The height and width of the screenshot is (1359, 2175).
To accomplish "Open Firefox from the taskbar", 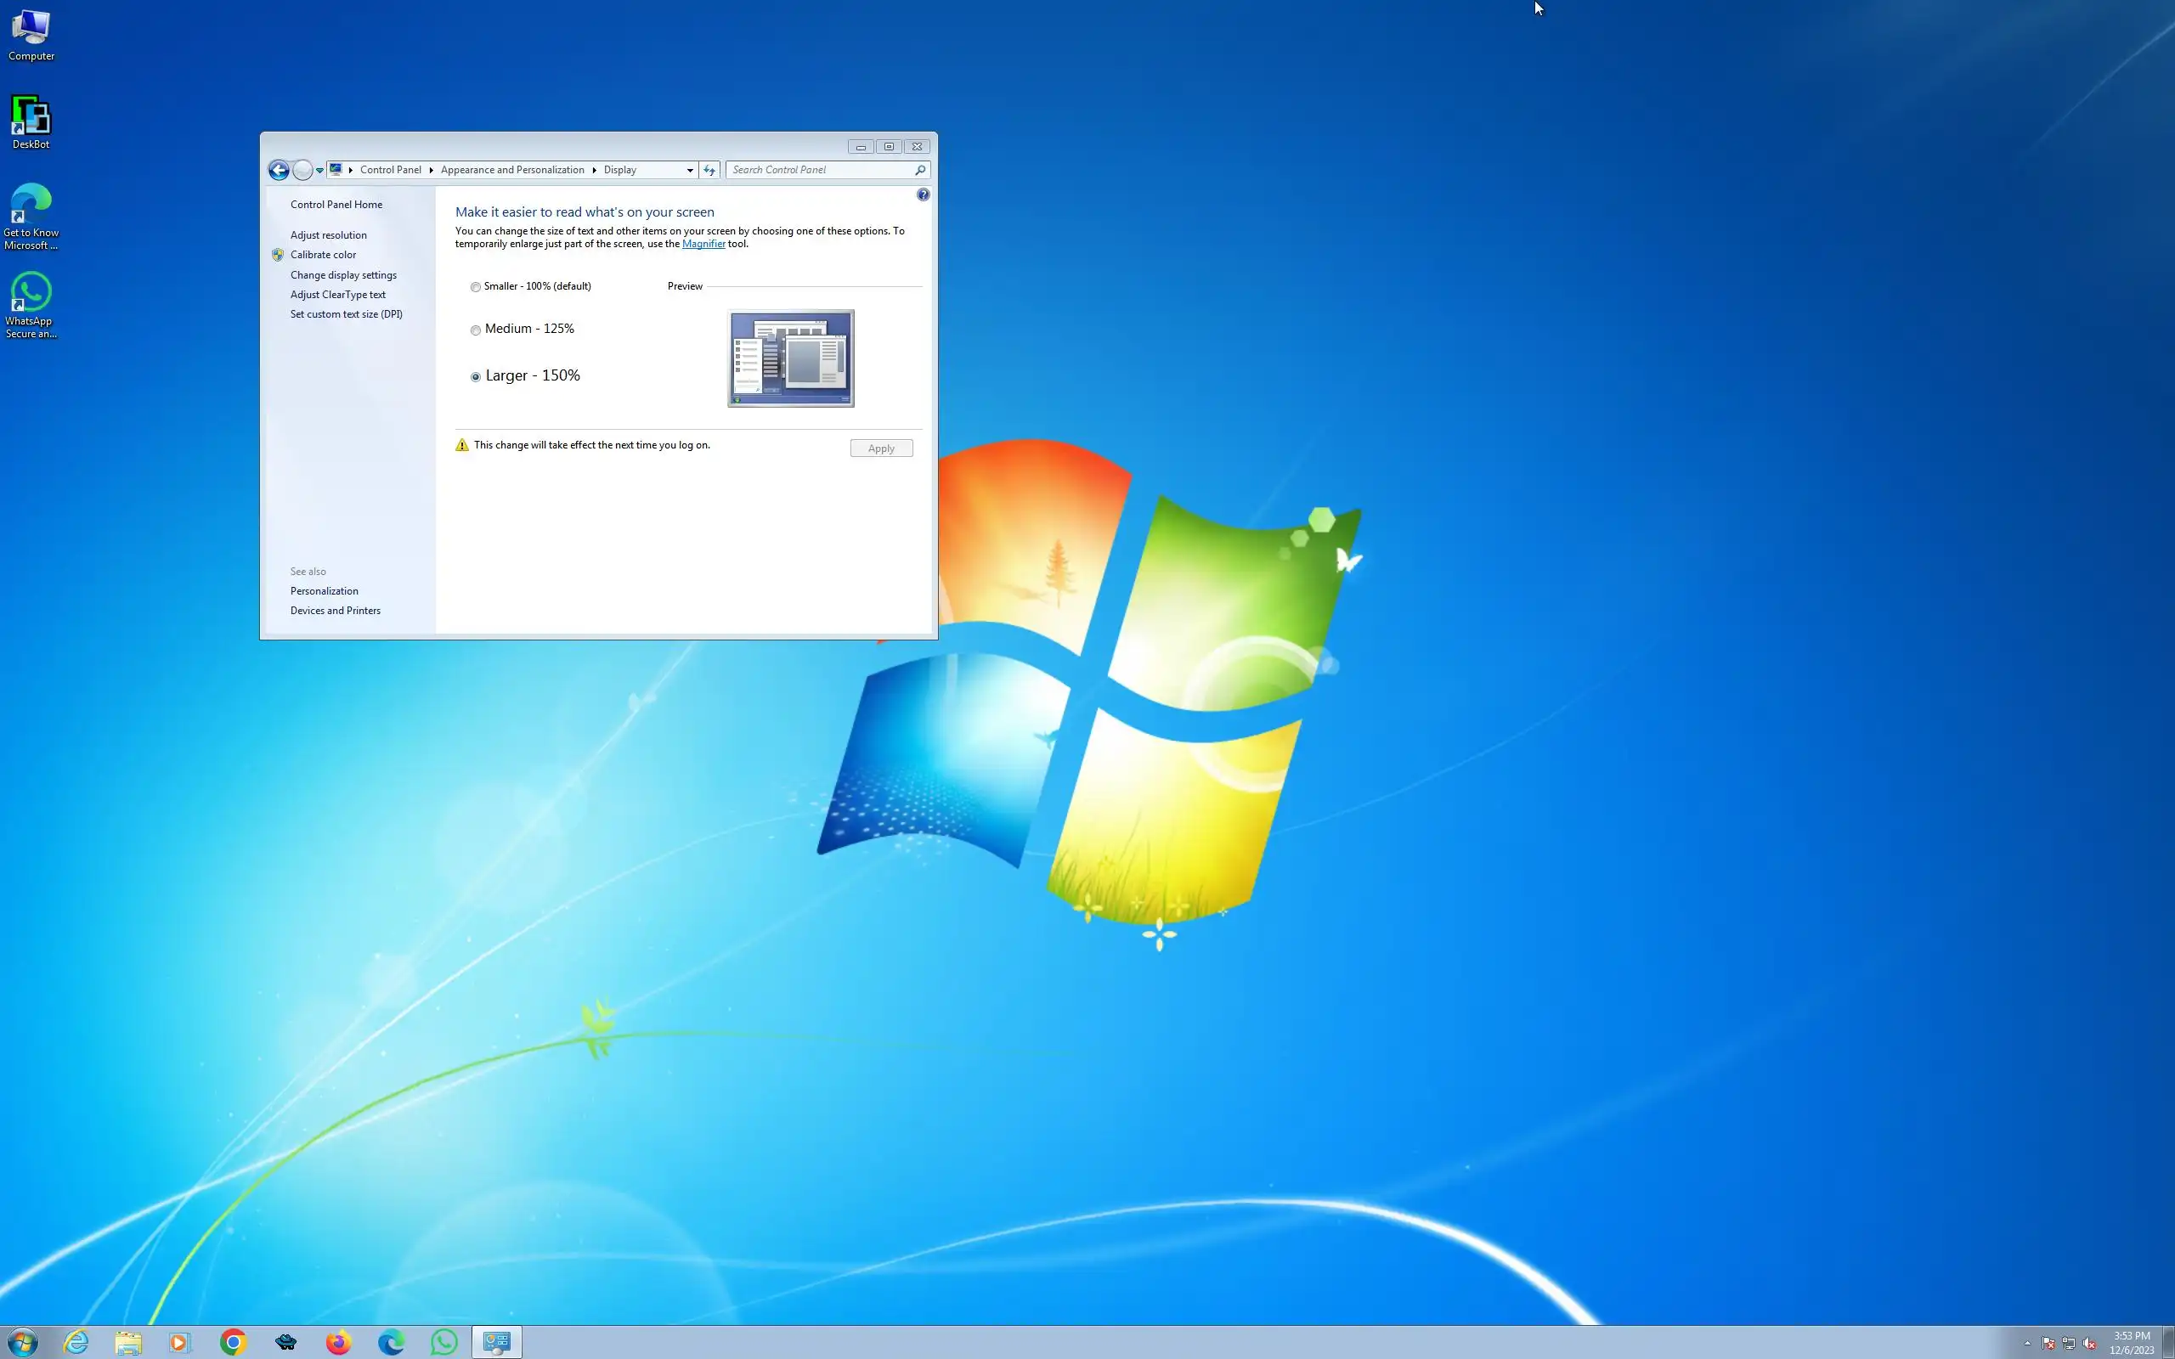I will pos(338,1342).
